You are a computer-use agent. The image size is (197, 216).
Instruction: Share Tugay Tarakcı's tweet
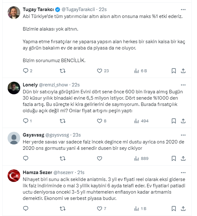pos(183,71)
